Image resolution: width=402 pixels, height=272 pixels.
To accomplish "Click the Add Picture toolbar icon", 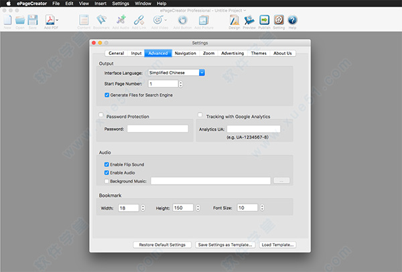I will tap(204, 20).
